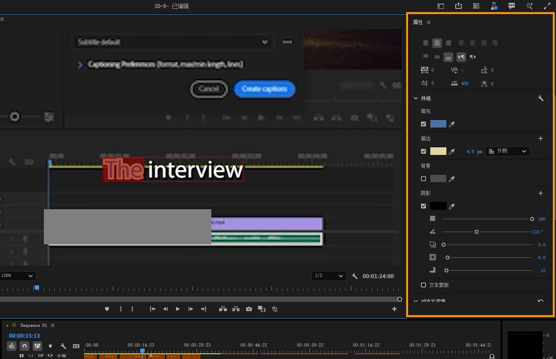The width and height of the screenshot is (556, 359).
Task: Open the 1/2 playback resolution dropdown
Action: coord(328,276)
